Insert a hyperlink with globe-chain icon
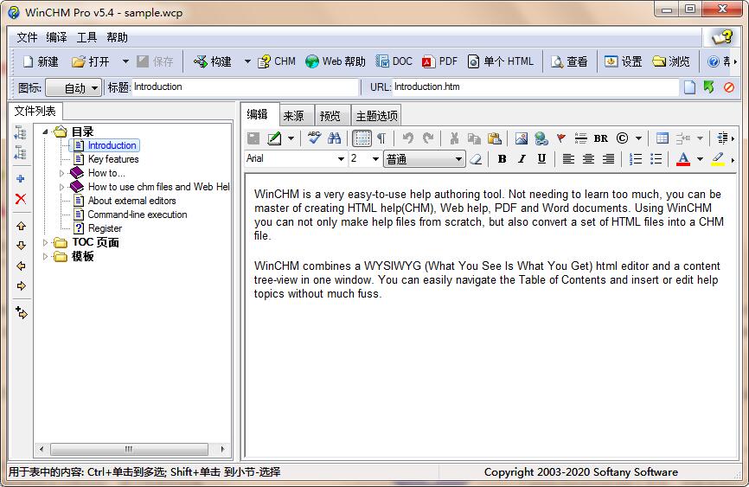The width and height of the screenshot is (749, 487). point(541,138)
